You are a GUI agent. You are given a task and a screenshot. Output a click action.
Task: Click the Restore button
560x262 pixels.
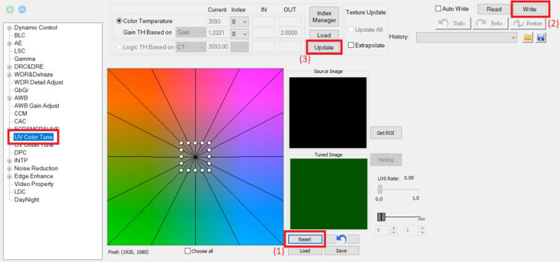(528, 23)
